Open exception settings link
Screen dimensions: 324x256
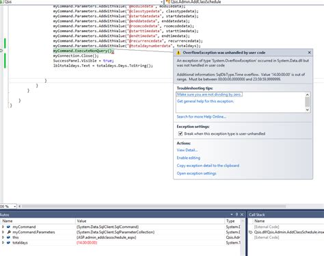tap(196, 173)
